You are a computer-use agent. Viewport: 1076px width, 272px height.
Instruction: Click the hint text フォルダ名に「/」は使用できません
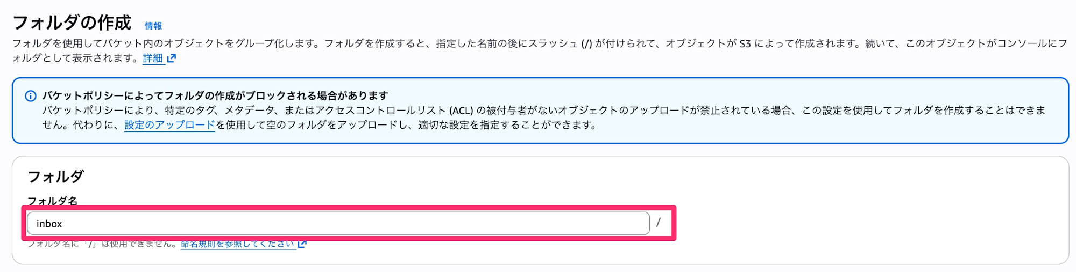[102, 244]
